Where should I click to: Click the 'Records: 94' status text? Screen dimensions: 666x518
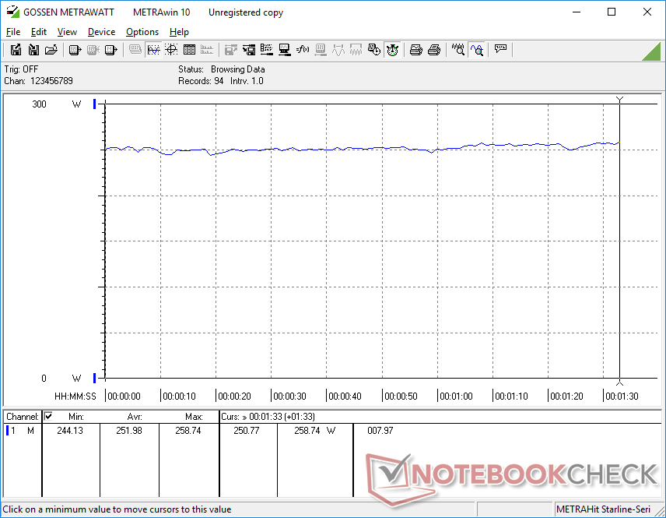click(201, 81)
